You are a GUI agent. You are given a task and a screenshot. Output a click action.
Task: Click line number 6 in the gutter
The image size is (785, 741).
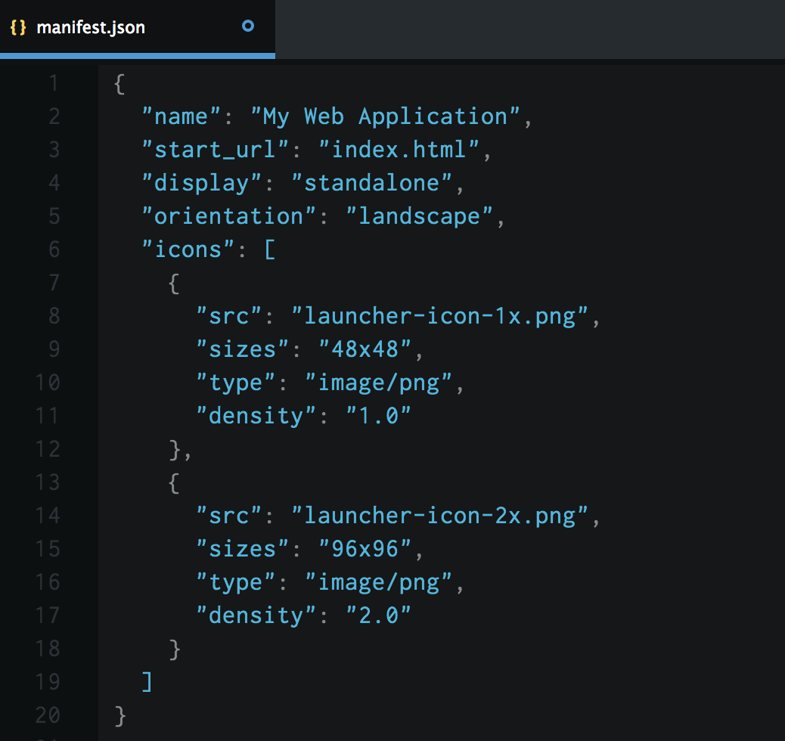click(x=54, y=250)
